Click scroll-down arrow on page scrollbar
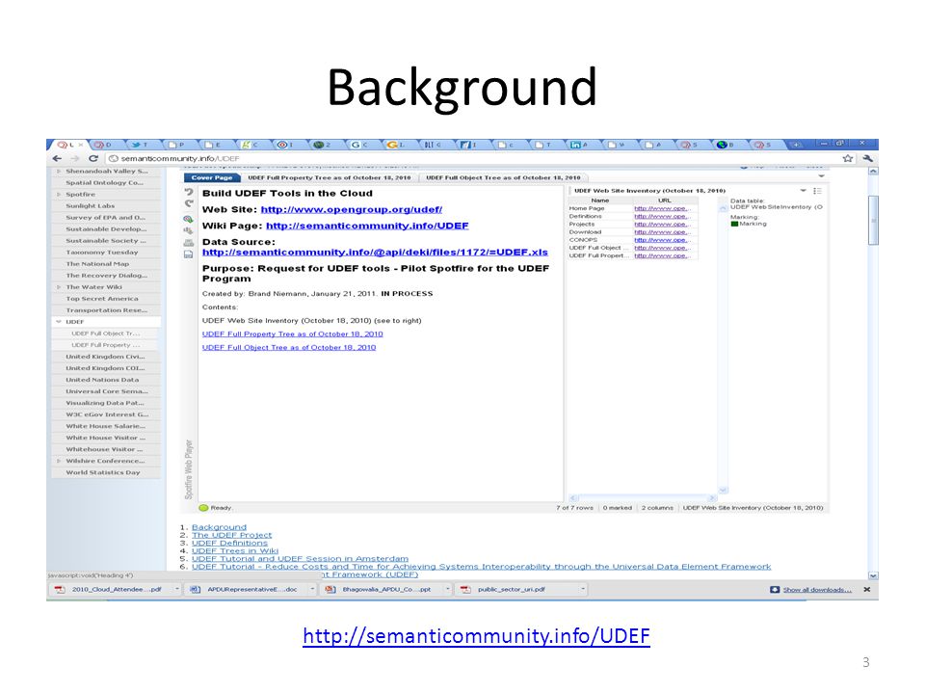Screen dimensions: 925x694 click(873, 574)
